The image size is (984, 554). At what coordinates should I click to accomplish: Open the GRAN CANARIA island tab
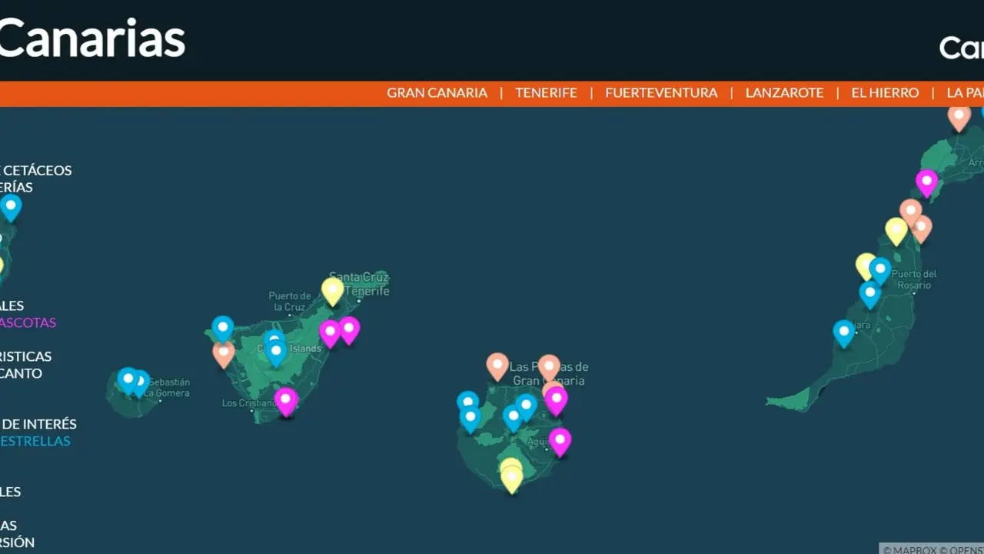click(x=437, y=93)
